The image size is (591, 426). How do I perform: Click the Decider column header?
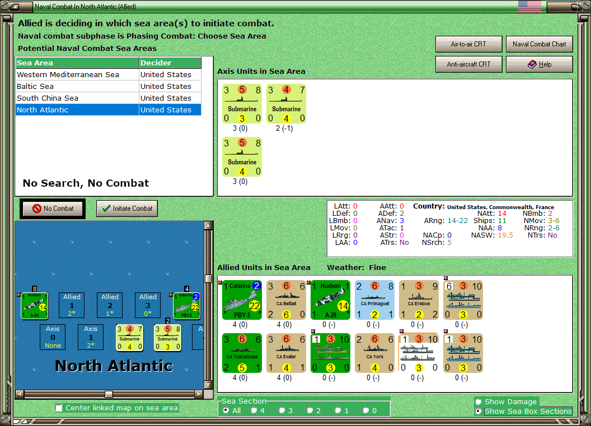pos(170,63)
